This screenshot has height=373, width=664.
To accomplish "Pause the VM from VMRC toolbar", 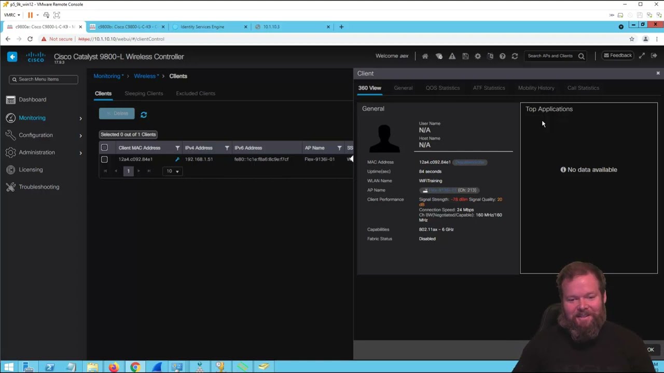I will pos(30,15).
